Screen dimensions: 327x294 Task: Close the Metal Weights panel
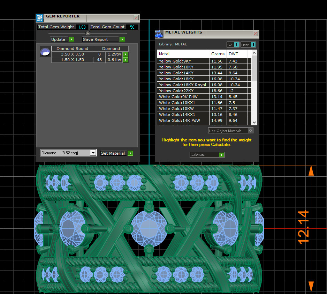(255, 34)
